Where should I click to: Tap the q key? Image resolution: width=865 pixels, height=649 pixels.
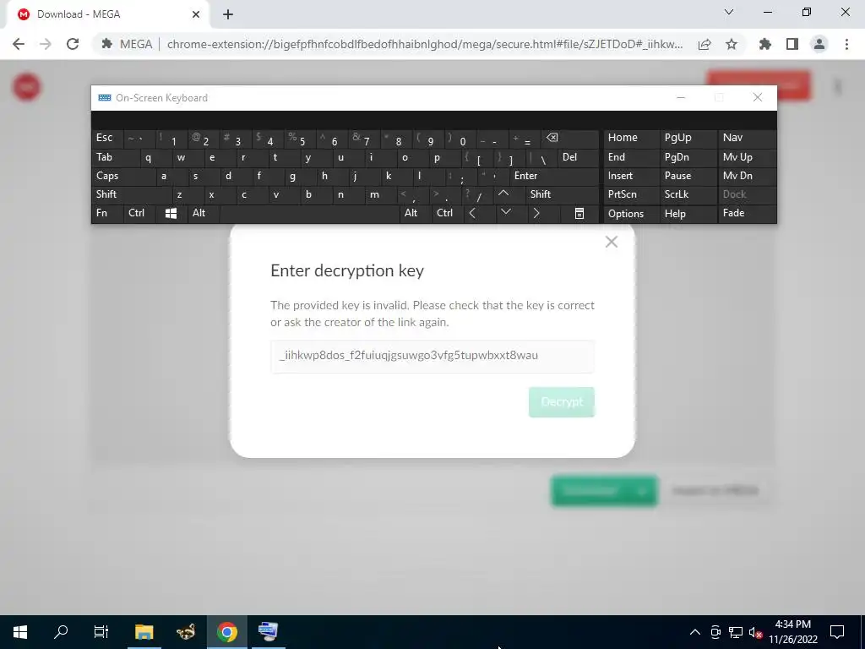(155, 157)
